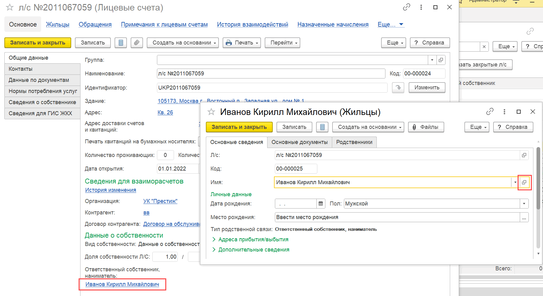The width and height of the screenshot is (543, 296).
Task: Open История взаимодействий section
Action: (x=252, y=24)
